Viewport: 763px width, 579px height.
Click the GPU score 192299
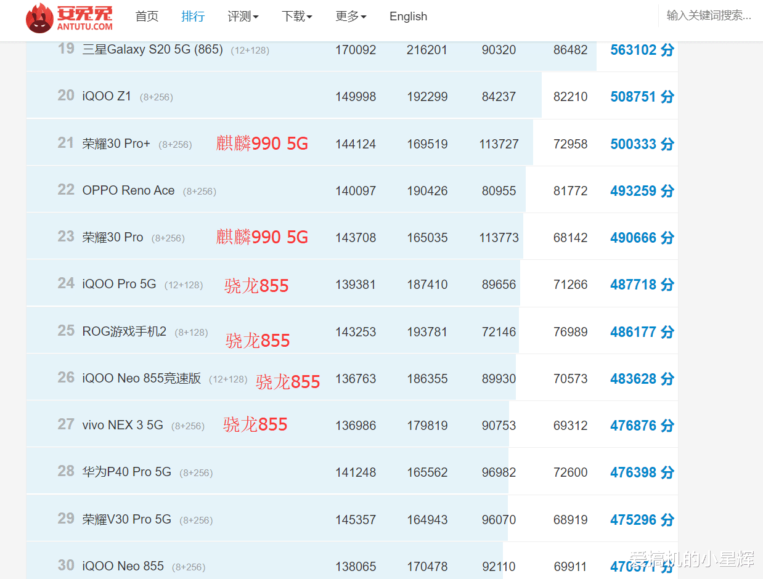point(427,97)
